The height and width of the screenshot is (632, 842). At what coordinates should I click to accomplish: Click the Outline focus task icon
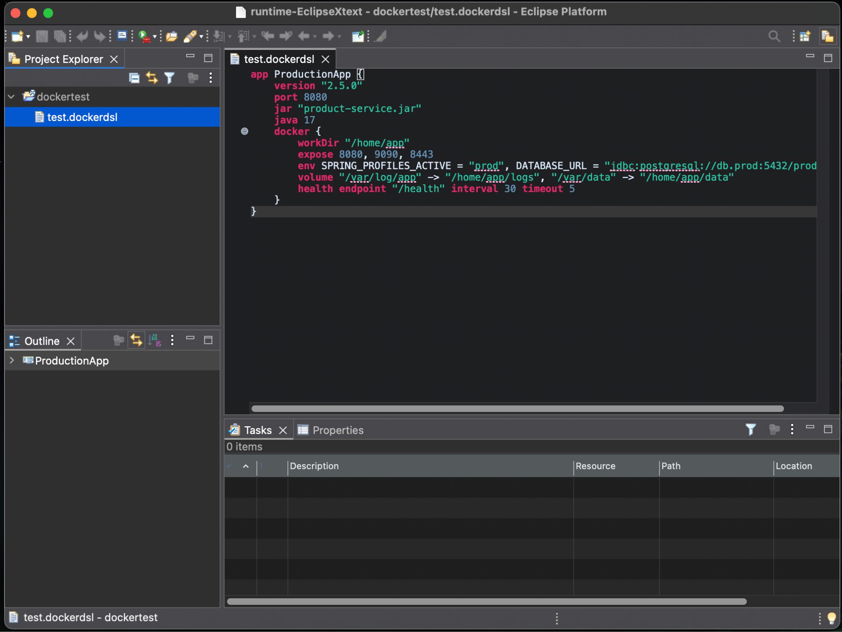pyautogui.click(x=118, y=340)
